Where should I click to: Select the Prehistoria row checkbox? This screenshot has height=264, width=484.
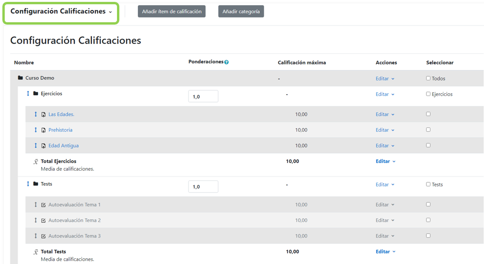point(428,130)
